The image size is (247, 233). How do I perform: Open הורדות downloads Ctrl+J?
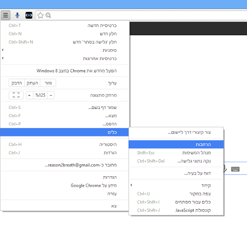[x=64, y=152]
